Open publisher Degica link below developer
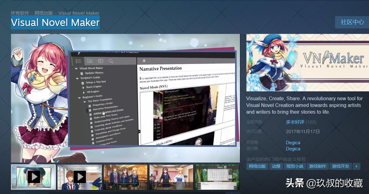The image size is (369, 194). coord(293,149)
